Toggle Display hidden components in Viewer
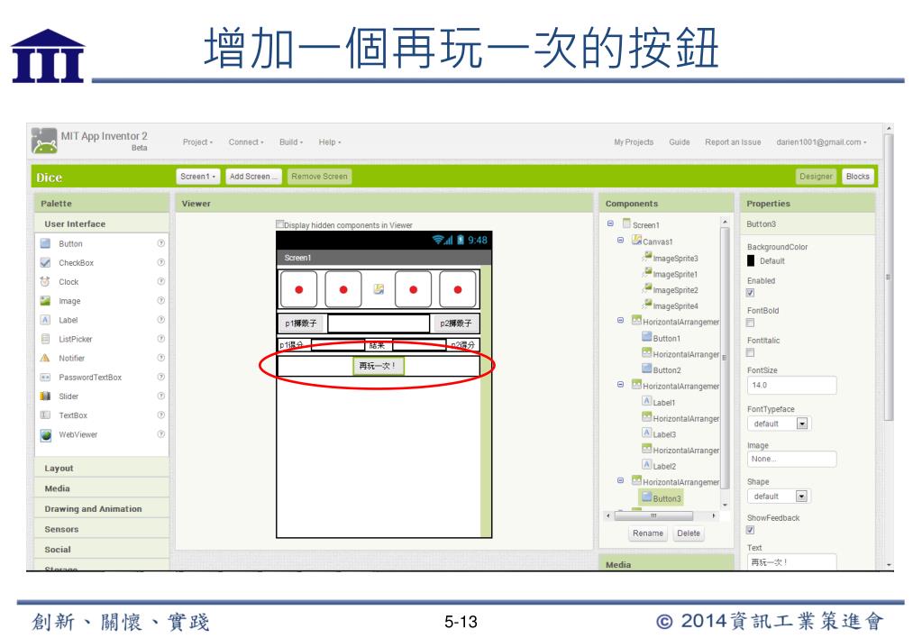The image size is (922, 638). [280, 224]
